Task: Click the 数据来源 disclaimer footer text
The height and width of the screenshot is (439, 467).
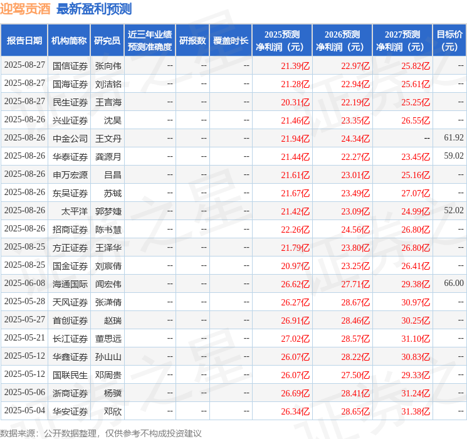Action: point(101,433)
